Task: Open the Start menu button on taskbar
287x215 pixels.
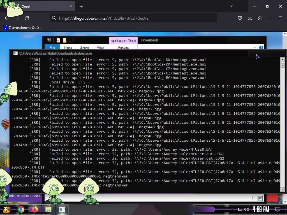Action: (7, 209)
